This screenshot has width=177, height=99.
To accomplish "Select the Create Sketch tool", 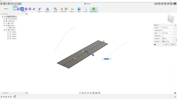I will coord(14,9).
